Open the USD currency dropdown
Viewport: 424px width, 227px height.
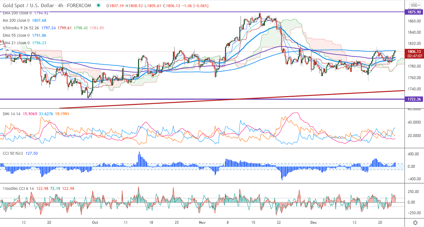point(415,5)
